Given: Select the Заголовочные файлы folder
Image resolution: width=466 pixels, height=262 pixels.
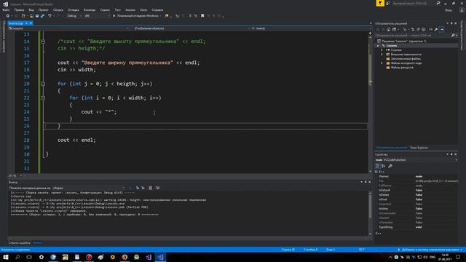Looking at the screenshot, I should [x=406, y=59].
